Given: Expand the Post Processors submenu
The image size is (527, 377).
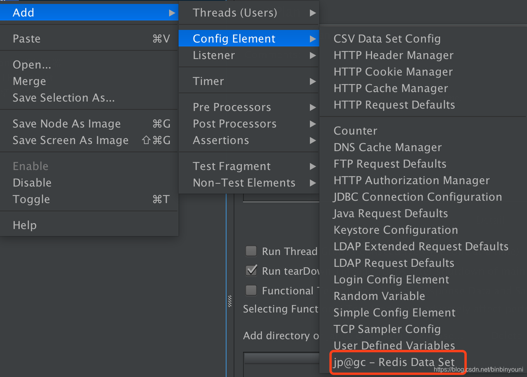Looking at the screenshot, I should click(x=249, y=124).
